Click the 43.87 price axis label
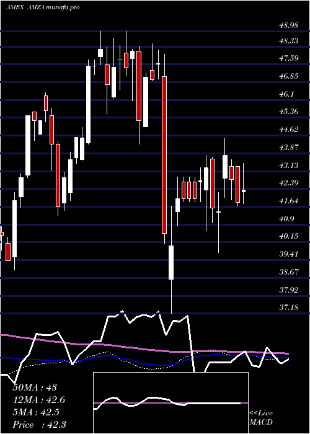This screenshot has width=310, height=434. [288, 148]
